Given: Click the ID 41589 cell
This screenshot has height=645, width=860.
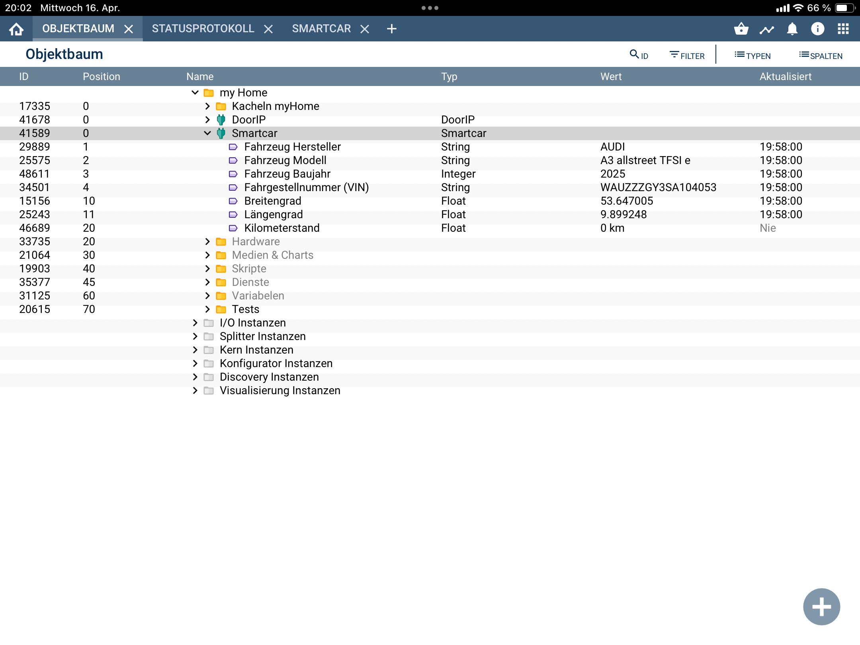Looking at the screenshot, I should click(x=35, y=133).
